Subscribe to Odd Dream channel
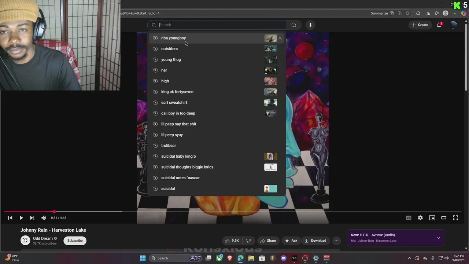The height and width of the screenshot is (264, 469). [75, 241]
